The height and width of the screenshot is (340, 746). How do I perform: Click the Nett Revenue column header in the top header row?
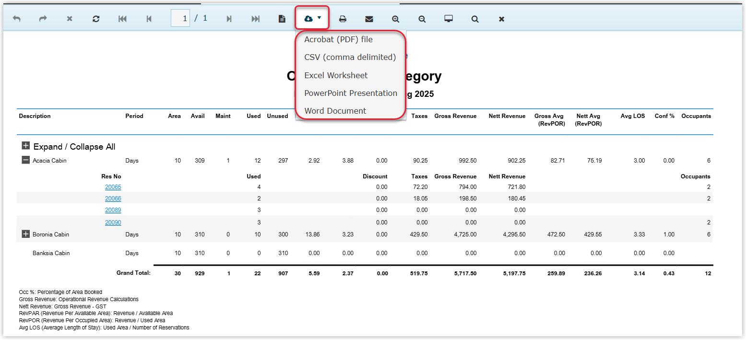click(x=507, y=116)
